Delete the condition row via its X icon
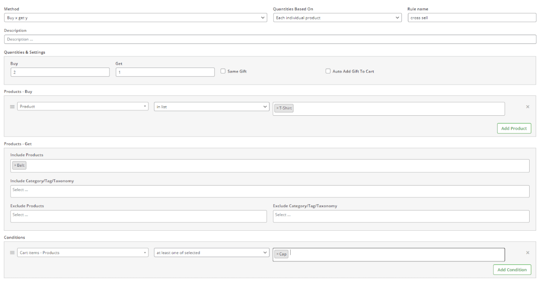539x282 pixels. [x=527, y=252]
